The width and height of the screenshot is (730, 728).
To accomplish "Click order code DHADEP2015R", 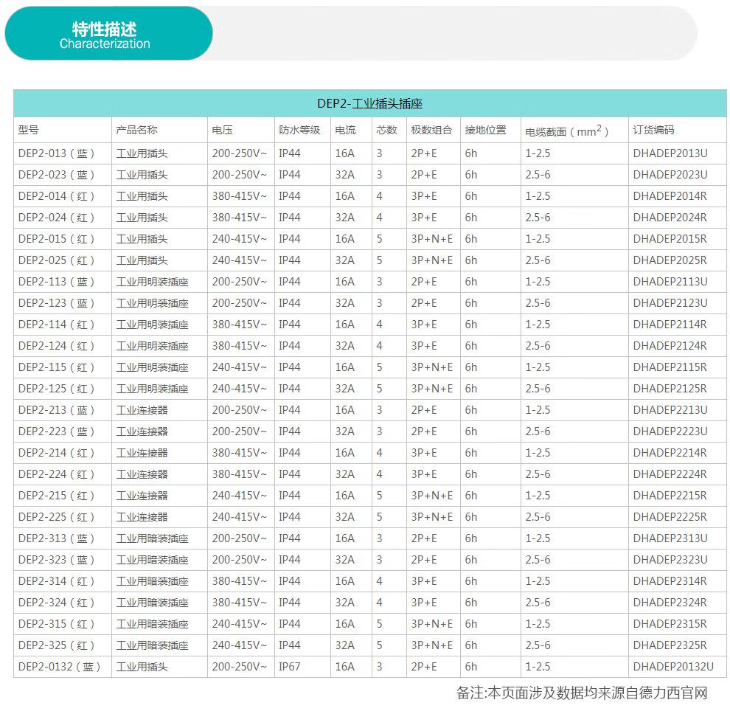I will [670, 239].
